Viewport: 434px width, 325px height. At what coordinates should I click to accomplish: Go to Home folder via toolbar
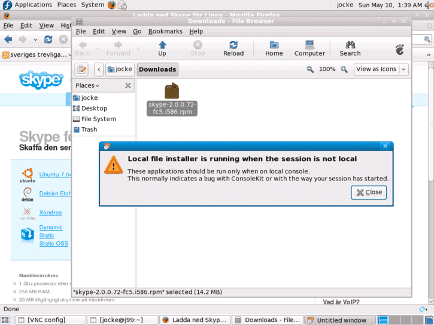[274, 48]
